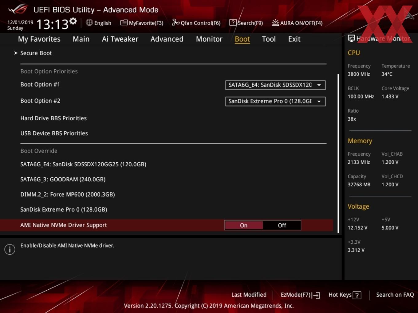This screenshot has width=418, height=313.
Task: Open the Tool tab
Action: point(269,39)
